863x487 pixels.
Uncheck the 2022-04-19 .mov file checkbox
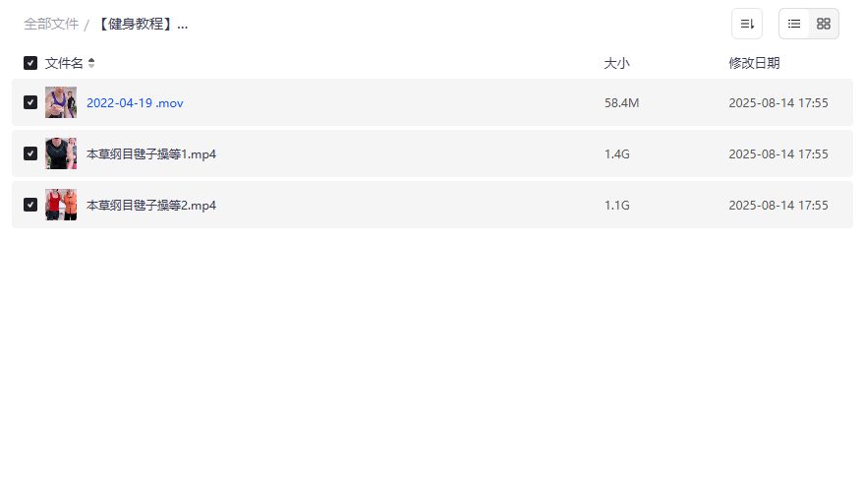30,102
